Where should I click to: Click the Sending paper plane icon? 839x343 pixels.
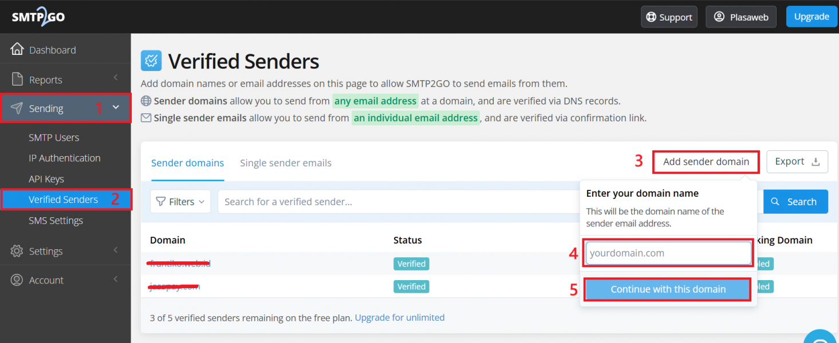pos(17,108)
